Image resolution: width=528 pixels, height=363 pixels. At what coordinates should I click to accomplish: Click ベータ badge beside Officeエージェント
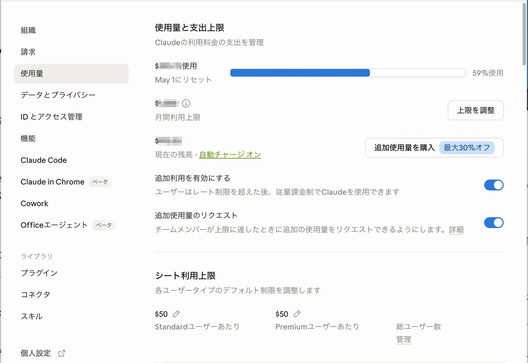point(104,225)
